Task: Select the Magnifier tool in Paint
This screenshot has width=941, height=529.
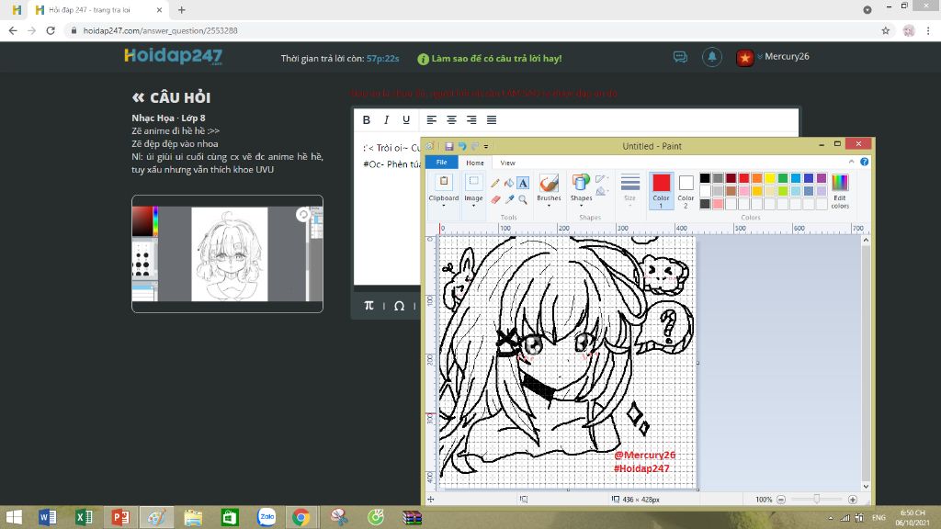Action: click(x=523, y=199)
